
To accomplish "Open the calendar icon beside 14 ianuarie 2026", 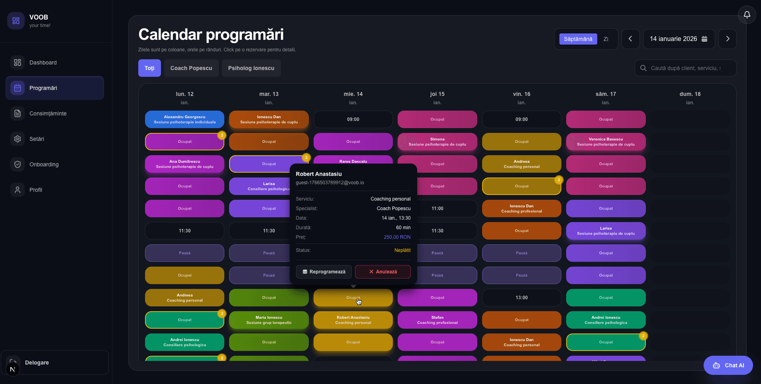I will (704, 39).
